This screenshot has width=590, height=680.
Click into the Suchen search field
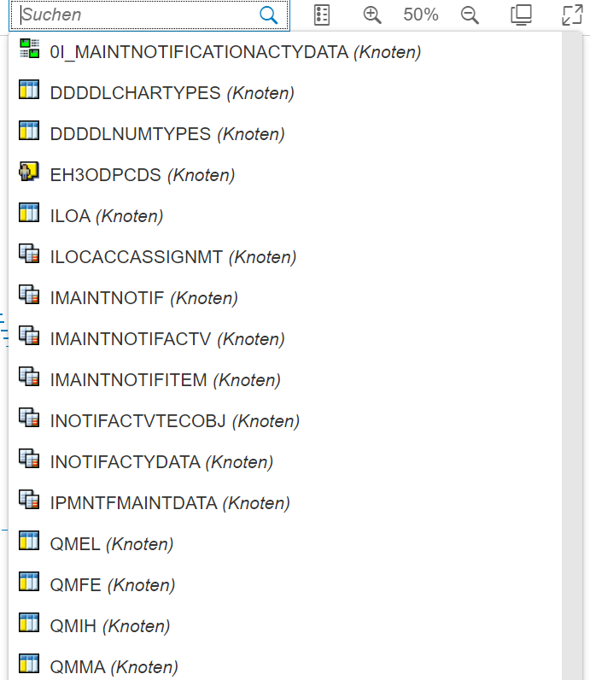click(x=137, y=15)
